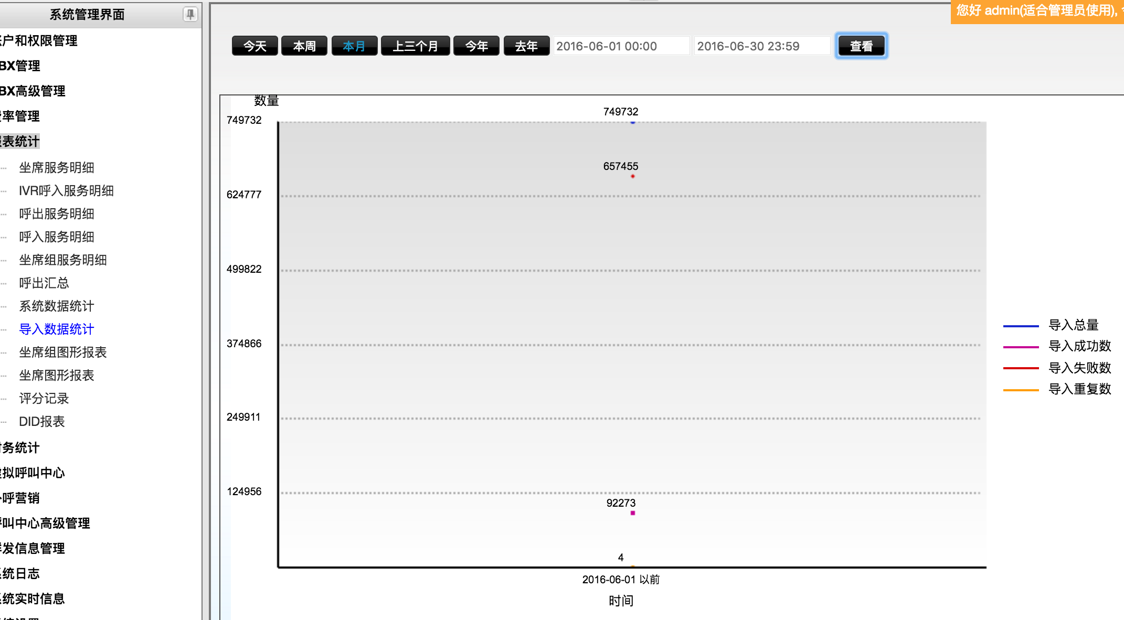Select 导入数据统计 in the sidebar
This screenshot has width=1124, height=620.
click(x=57, y=329)
